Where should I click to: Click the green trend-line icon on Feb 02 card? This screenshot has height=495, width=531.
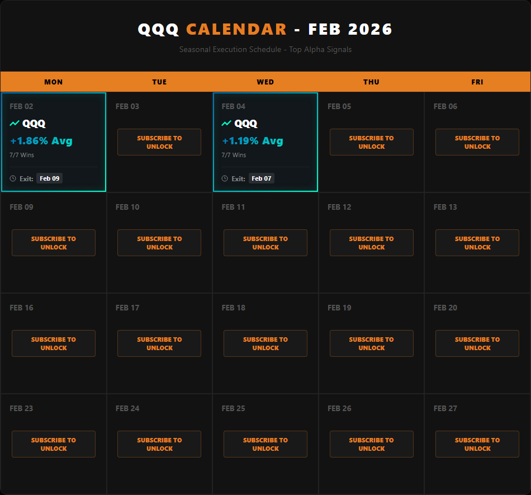click(14, 123)
